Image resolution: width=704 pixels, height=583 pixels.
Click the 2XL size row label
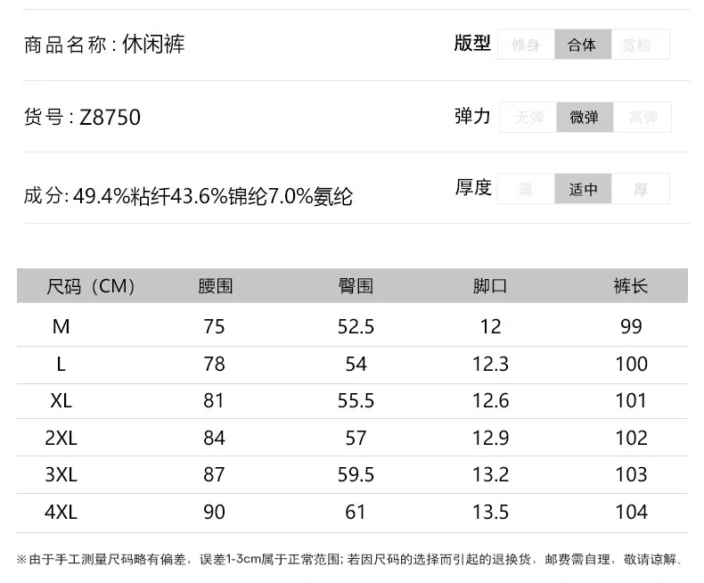pos(61,438)
